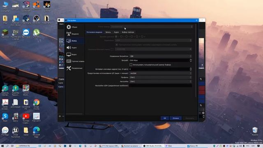The width and height of the screenshot is (263, 148).
Task: Open Task View on the taskbar
Action: (x=12, y=146)
